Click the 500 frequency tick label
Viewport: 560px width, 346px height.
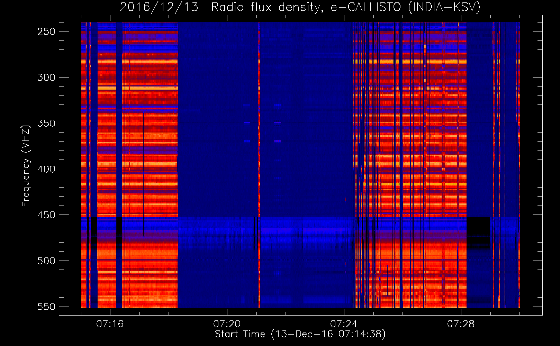tap(46, 261)
